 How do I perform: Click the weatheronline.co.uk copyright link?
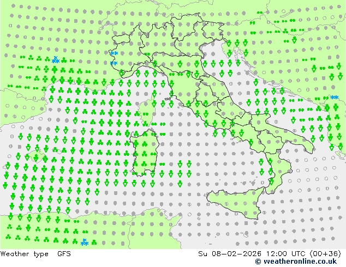point(296,262)
